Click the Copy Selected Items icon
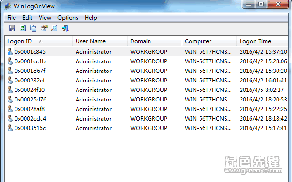Viewport: 292px width, 182px height. point(33,29)
